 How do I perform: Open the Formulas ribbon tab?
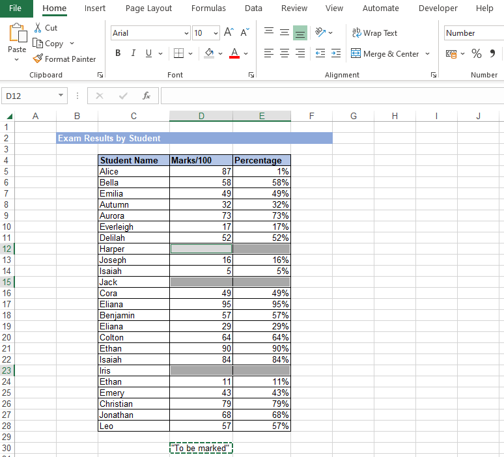click(208, 8)
